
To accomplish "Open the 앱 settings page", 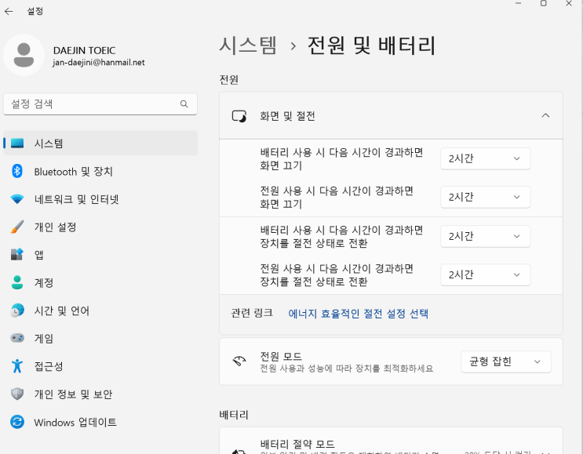I will tap(38, 255).
